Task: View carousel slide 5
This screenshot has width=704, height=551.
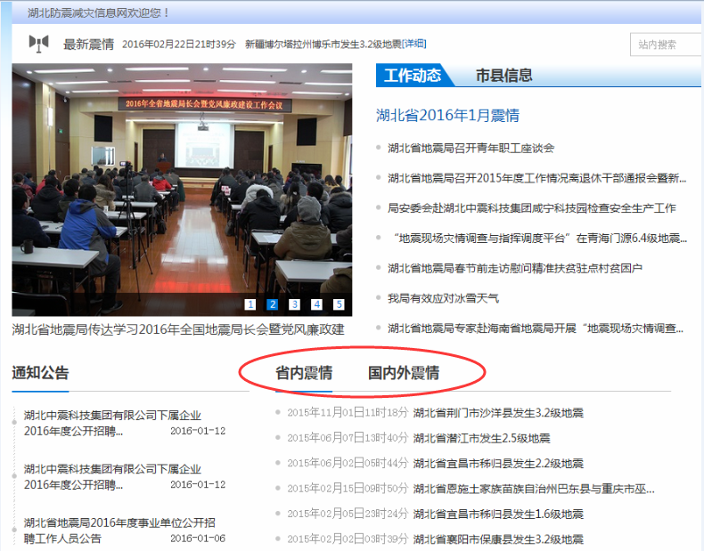Action: tap(339, 304)
